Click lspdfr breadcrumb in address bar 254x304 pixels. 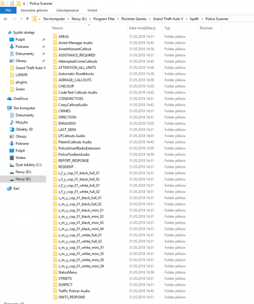[x=194, y=19]
